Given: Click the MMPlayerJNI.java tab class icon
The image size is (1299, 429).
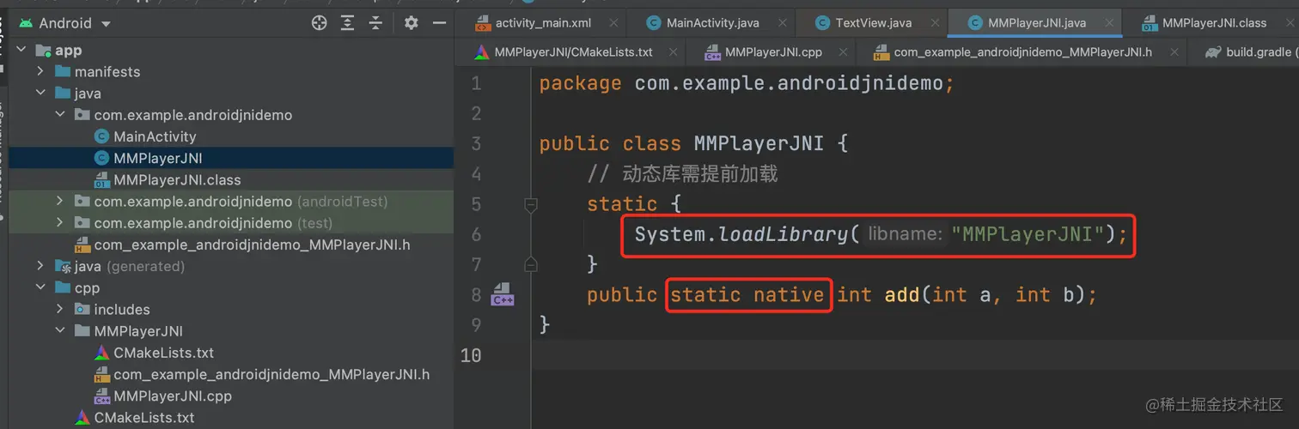Looking at the screenshot, I should click(975, 23).
